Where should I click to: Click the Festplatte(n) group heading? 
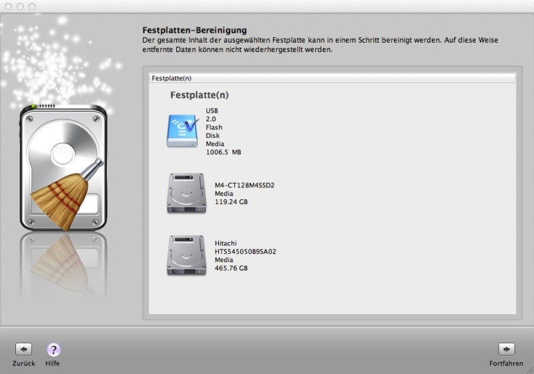(x=199, y=95)
